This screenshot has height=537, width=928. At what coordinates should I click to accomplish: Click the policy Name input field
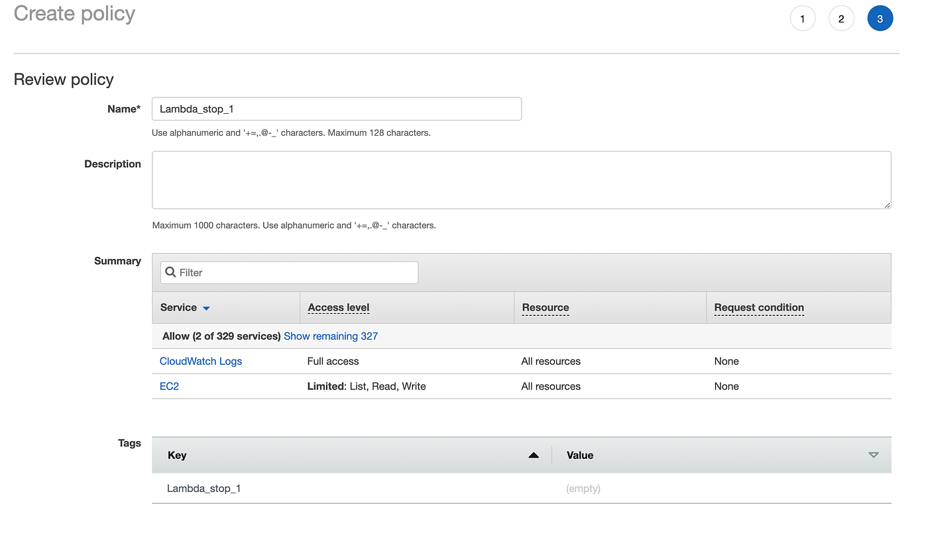336,109
